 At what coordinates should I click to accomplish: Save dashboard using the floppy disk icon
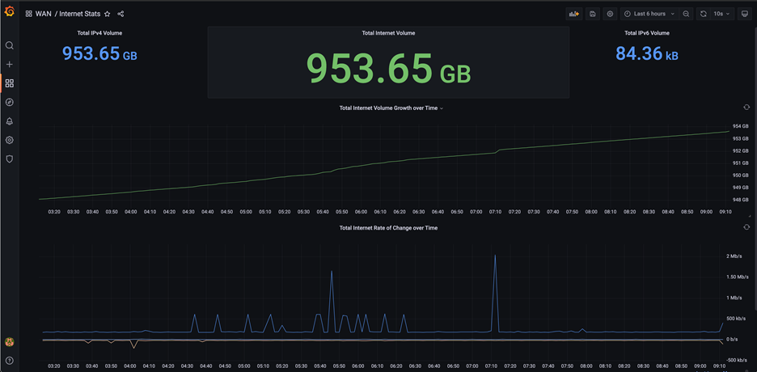pos(593,14)
